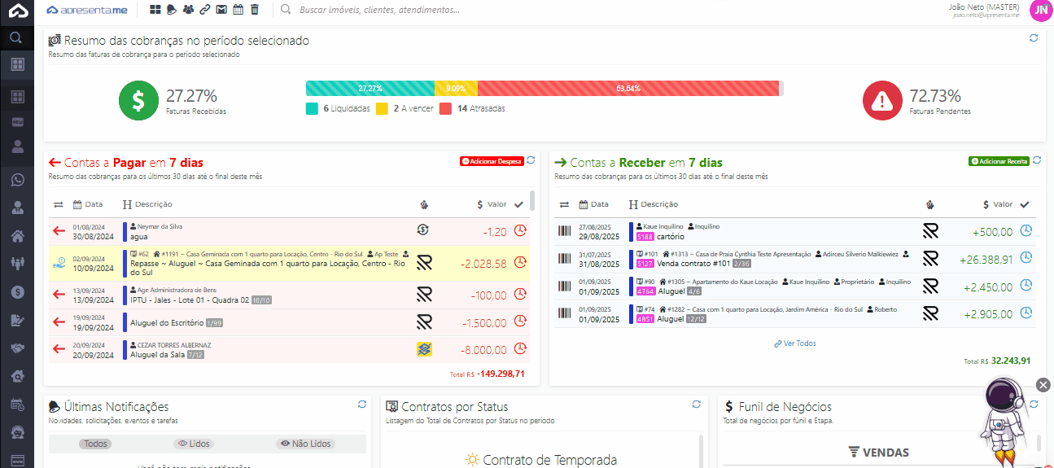Filter notifications by Lidos
Image resolution: width=1054 pixels, height=468 pixels.
pos(193,444)
